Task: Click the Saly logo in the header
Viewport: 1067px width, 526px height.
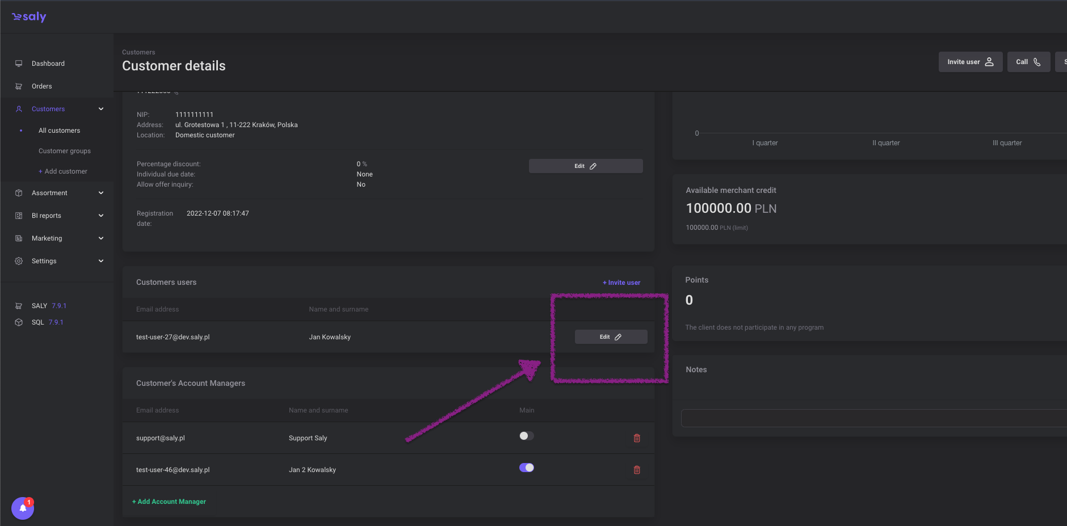Action: point(29,17)
